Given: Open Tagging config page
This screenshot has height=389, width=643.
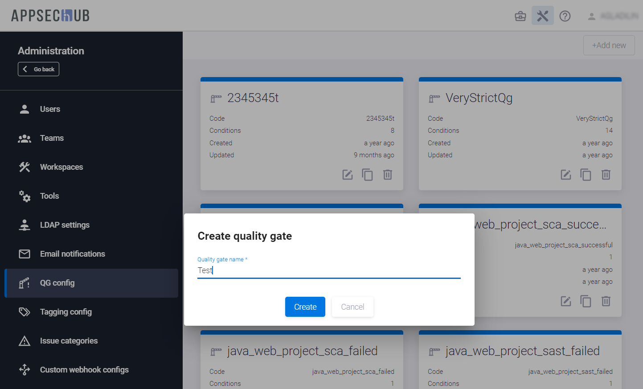Looking at the screenshot, I should click(x=66, y=312).
